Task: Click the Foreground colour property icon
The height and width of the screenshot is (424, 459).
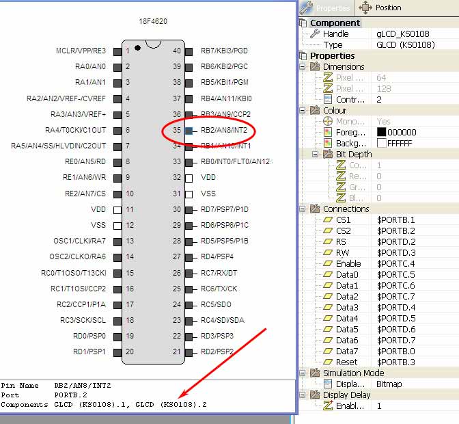Action: (328, 133)
